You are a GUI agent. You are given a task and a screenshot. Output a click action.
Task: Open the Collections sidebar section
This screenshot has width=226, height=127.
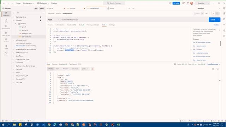pyautogui.click(x=6, y=14)
